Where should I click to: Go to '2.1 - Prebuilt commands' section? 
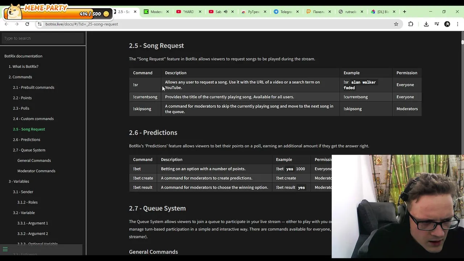(34, 87)
